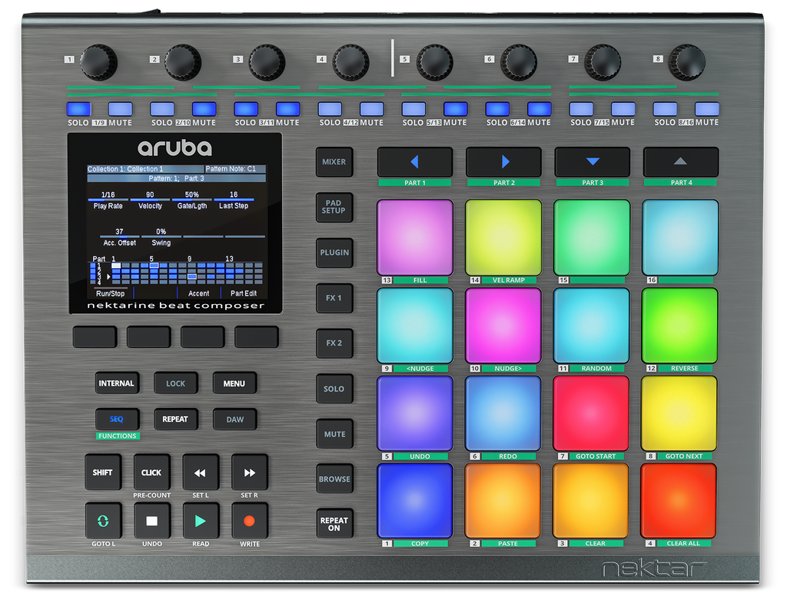Open the PAD SETUP mode button

tap(334, 207)
